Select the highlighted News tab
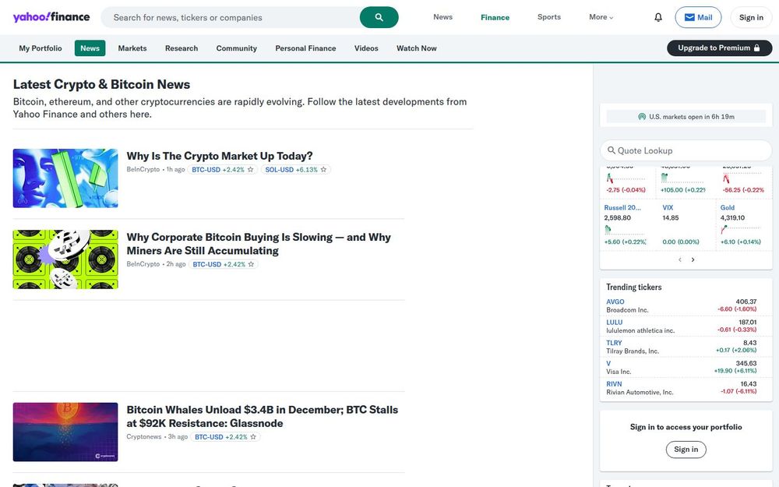The image size is (779, 487). [x=90, y=48]
